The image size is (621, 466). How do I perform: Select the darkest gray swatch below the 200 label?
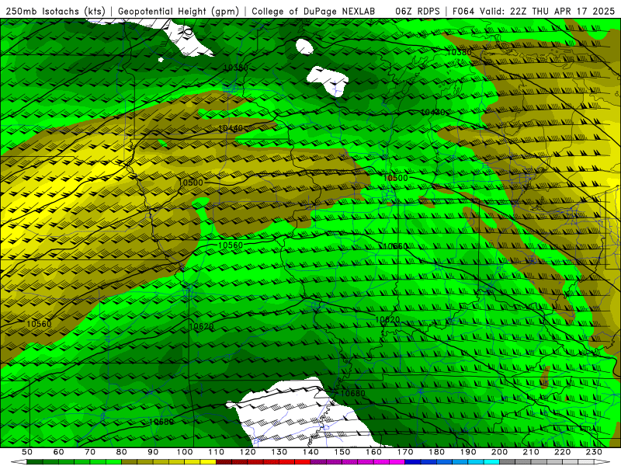coord(508,461)
